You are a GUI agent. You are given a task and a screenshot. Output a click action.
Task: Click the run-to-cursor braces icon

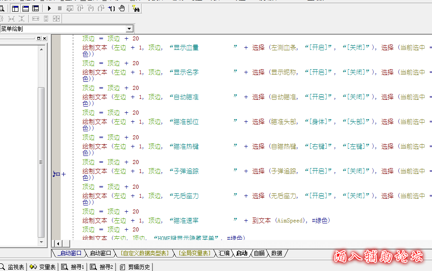tap(111, 8)
